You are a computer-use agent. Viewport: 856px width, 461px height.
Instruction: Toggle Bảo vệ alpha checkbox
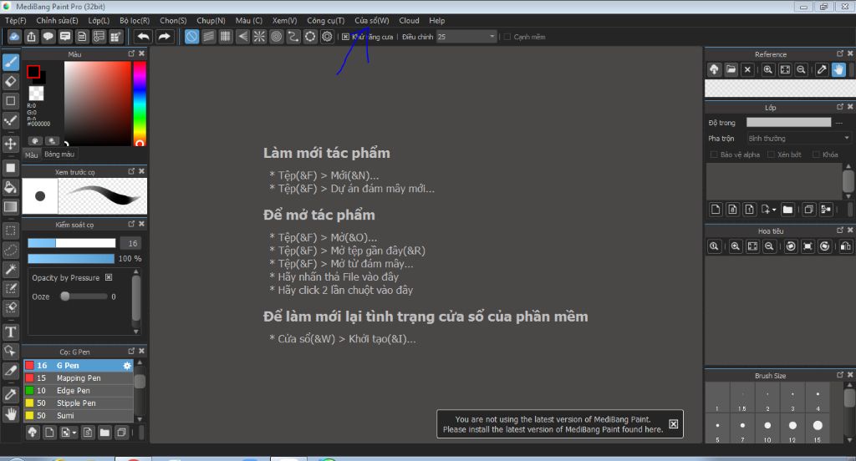714,155
